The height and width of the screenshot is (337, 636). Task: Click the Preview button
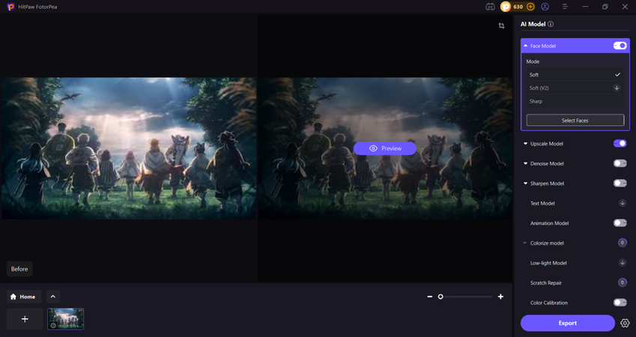pyautogui.click(x=385, y=148)
